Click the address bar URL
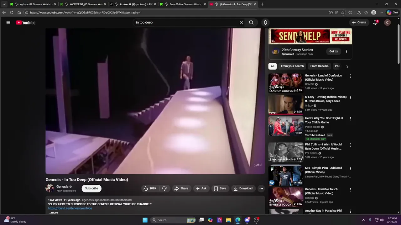The image size is (401, 225). pos(86,12)
